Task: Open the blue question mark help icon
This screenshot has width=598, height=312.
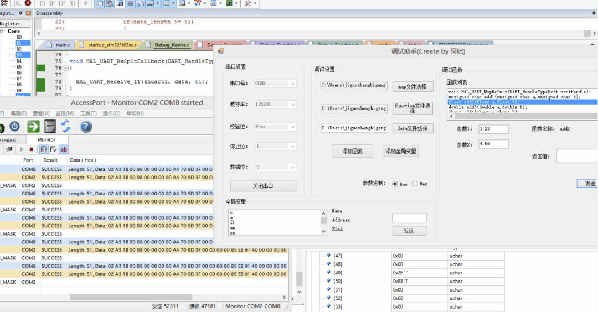Action: (86, 127)
